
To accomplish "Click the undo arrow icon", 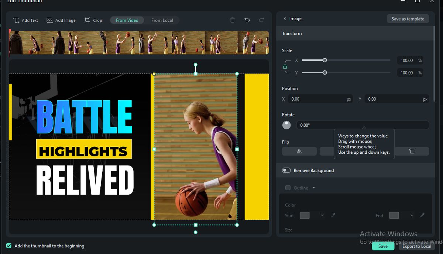I will 247,20.
